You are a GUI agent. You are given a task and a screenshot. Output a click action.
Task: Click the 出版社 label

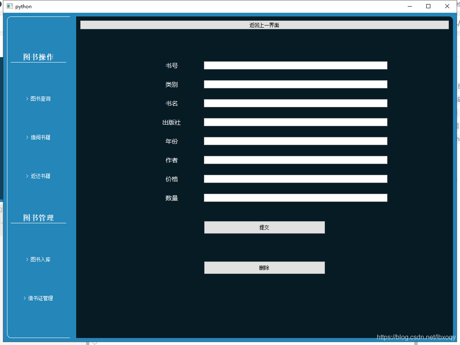(172, 123)
